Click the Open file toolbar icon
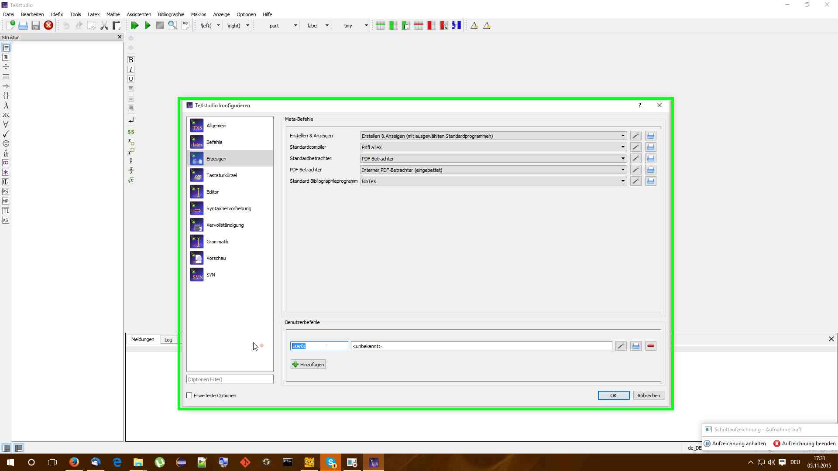Viewport: 838px width, 471px height. coord(23,25)
